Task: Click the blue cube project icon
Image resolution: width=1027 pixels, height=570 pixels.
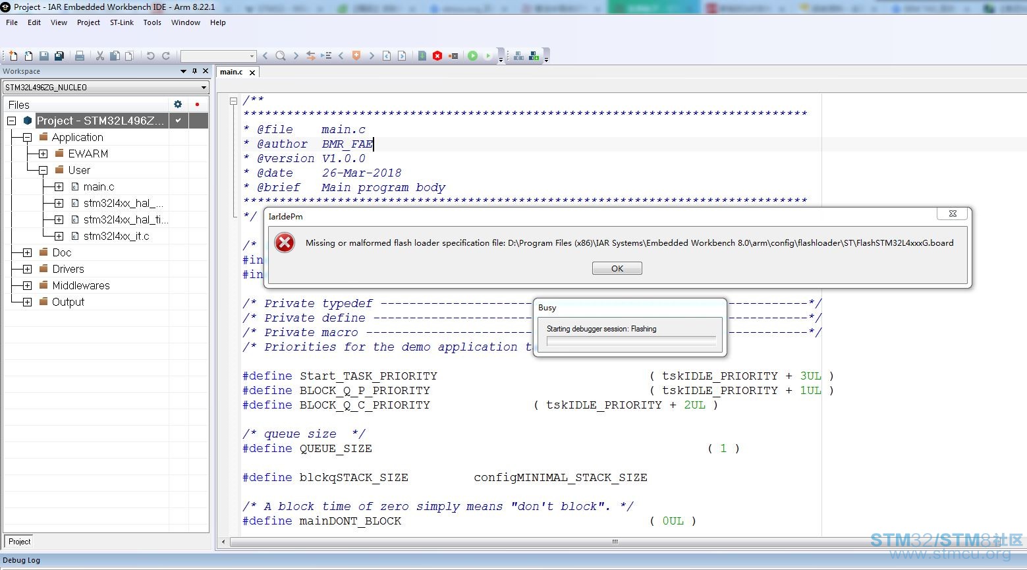Action: (27, 121)
